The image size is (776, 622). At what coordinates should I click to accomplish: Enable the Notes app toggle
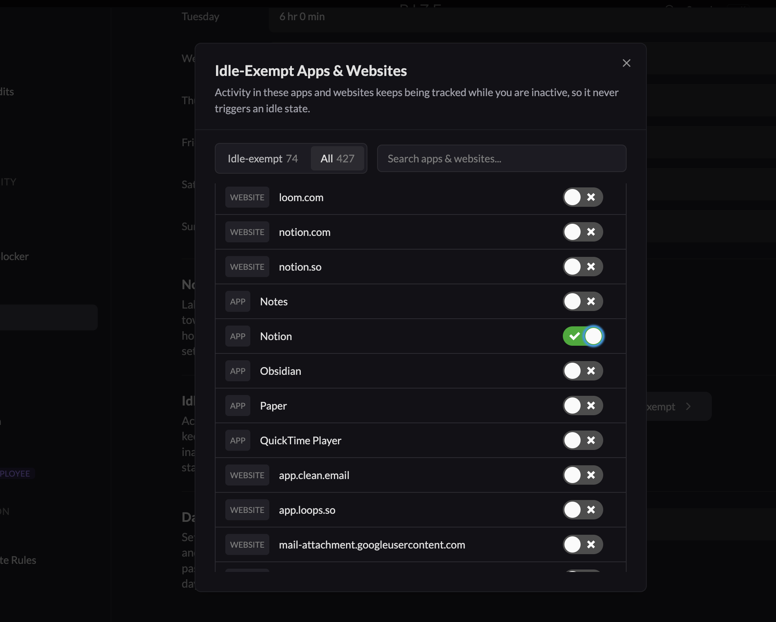tap(583, 301)
